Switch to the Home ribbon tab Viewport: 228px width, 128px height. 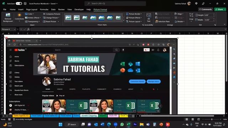click(13, 10)
